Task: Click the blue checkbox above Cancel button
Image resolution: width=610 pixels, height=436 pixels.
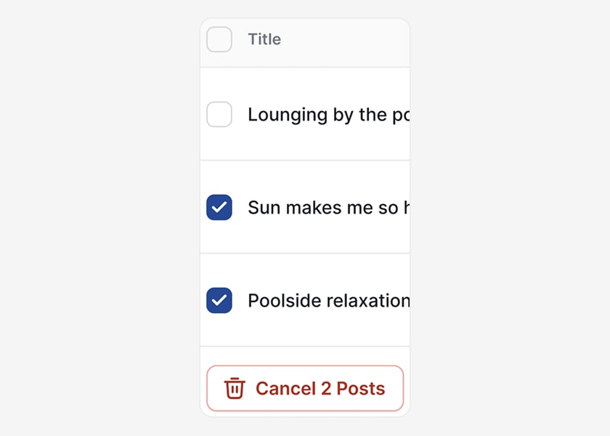Action: pos(219,301)
